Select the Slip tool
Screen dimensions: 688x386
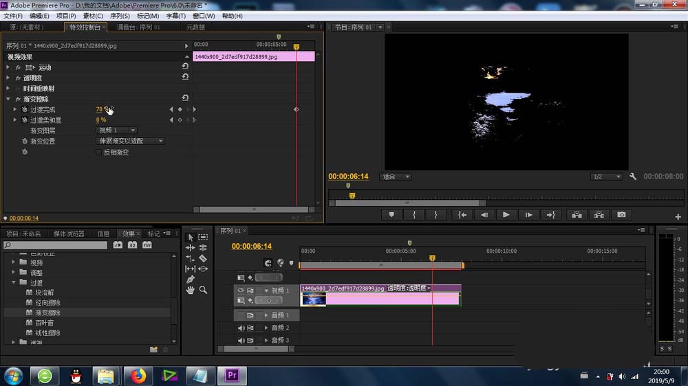coord(190,269)
